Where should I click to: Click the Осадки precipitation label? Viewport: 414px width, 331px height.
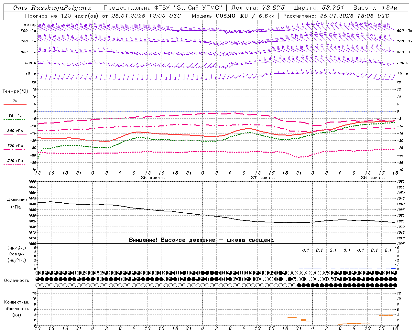[16, 254]
